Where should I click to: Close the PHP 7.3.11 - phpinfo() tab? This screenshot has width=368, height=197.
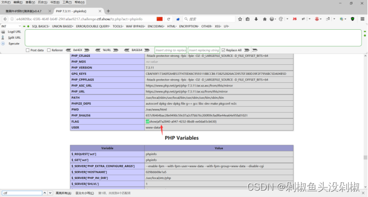(100, 11)
